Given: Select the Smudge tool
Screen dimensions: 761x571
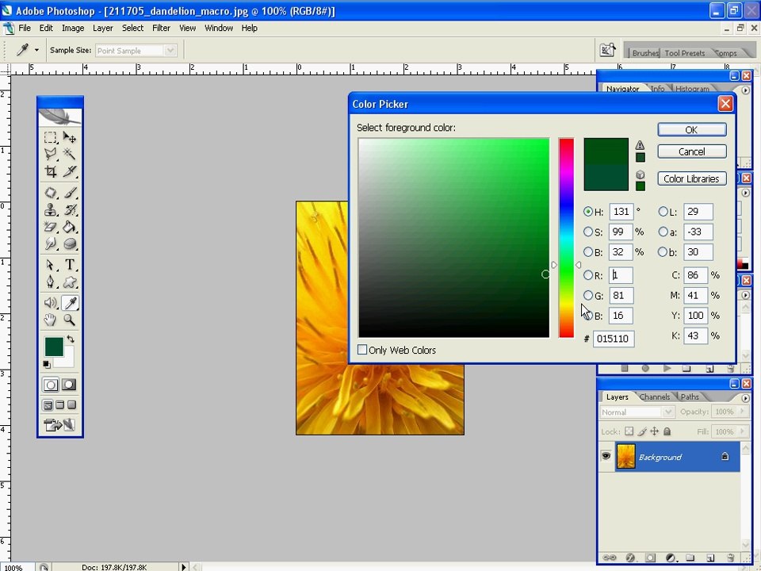Looking at the screenshot, I should coord(51,243).
